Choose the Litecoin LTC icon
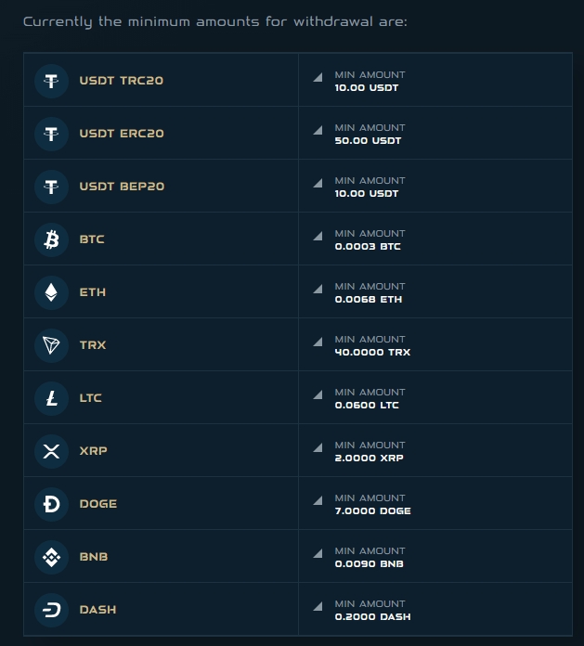Screen dimensions: 584x646 click(x=51, y=398)
